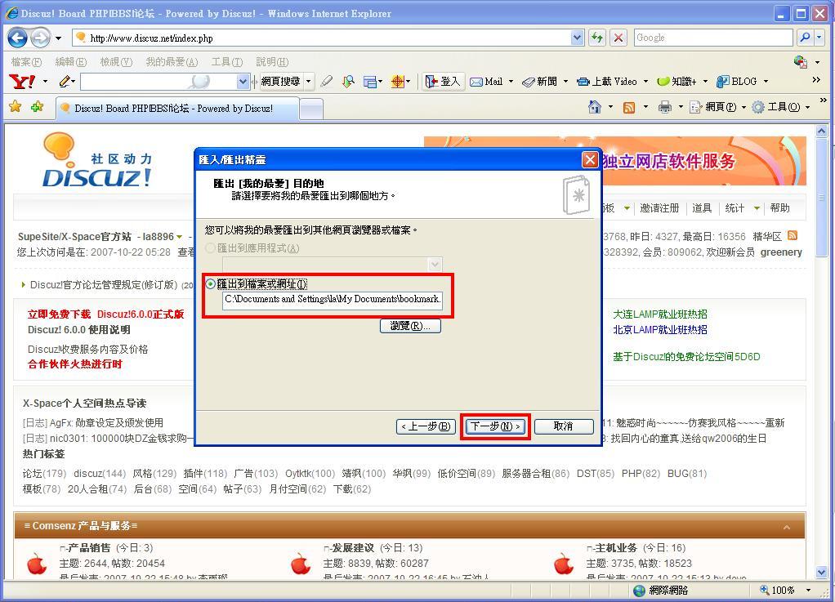Select the 匯出到檔案或網址 radio button

(211, 284)
